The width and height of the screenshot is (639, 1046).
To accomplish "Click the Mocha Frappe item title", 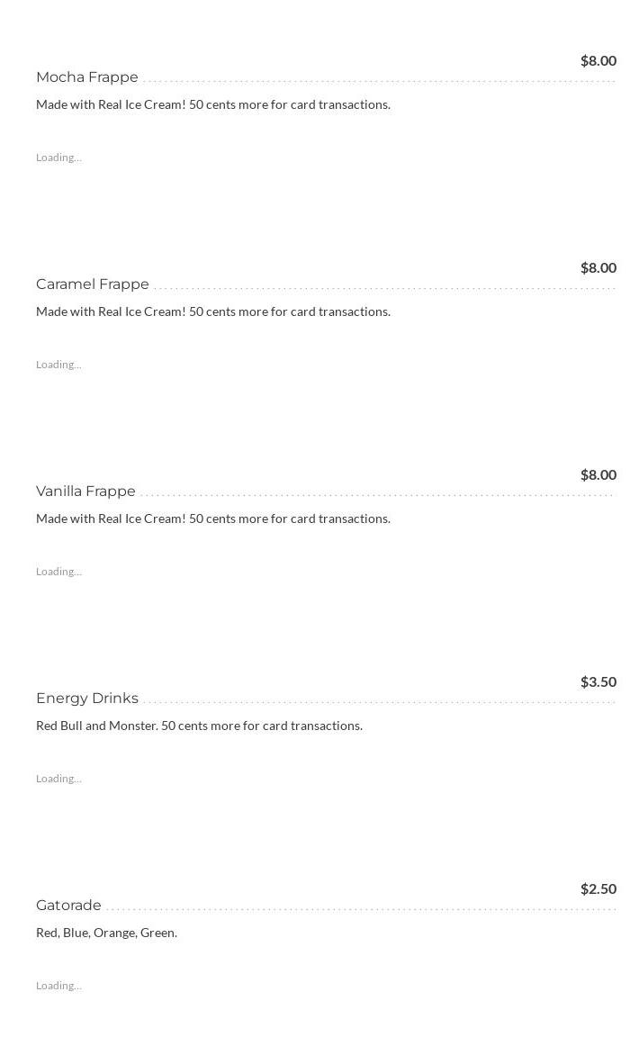I will tap(87, 77).
